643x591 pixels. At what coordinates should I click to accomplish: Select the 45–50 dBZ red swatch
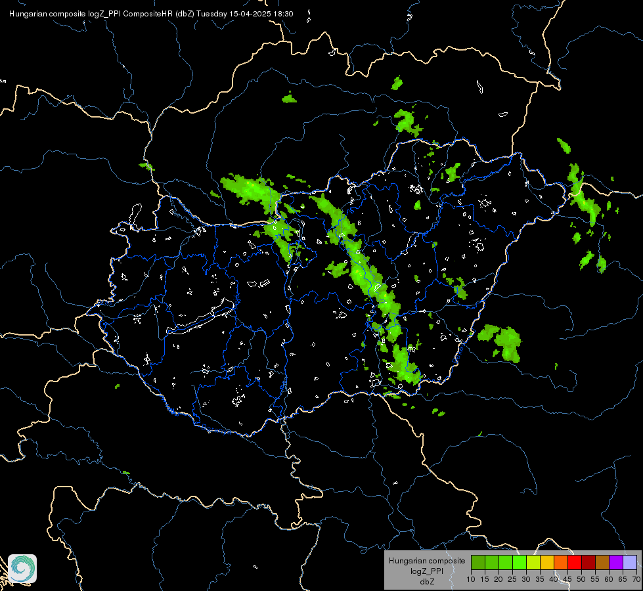(575, 562)
